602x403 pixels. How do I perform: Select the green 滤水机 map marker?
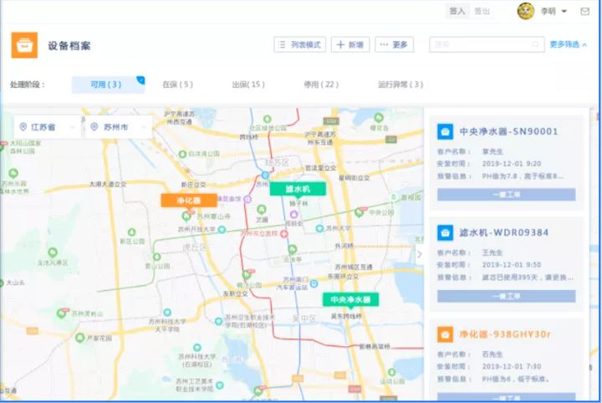click(x=298, y=189)
